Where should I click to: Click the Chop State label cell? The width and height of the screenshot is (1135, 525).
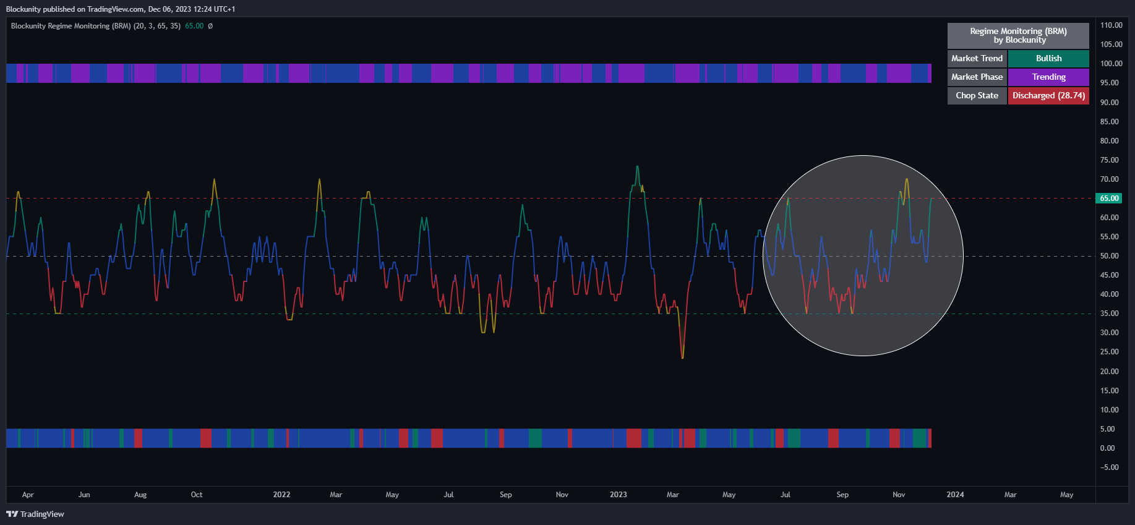[x=977, y=96]
